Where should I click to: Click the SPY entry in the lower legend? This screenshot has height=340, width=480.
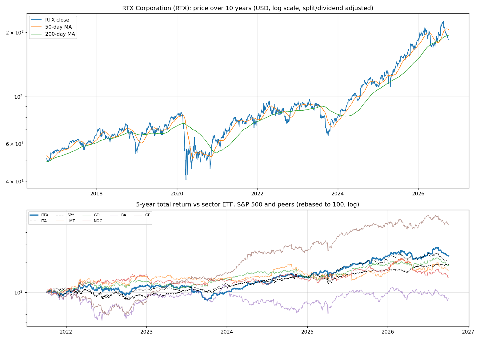pyautogui.click(x=65, y=215)
